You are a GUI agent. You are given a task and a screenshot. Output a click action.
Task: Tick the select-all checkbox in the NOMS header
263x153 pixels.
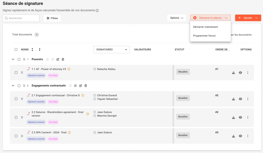pyautogui.click(x=16, y=50)
